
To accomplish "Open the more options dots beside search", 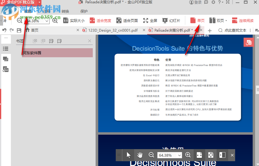I will tap(250, 30).
